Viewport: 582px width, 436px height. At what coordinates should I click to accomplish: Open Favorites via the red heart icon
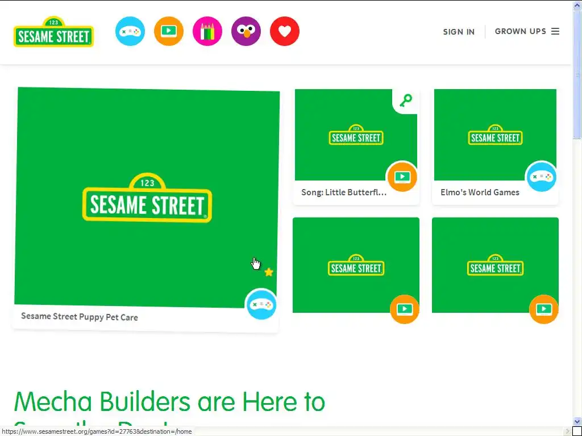coord(285,31)
